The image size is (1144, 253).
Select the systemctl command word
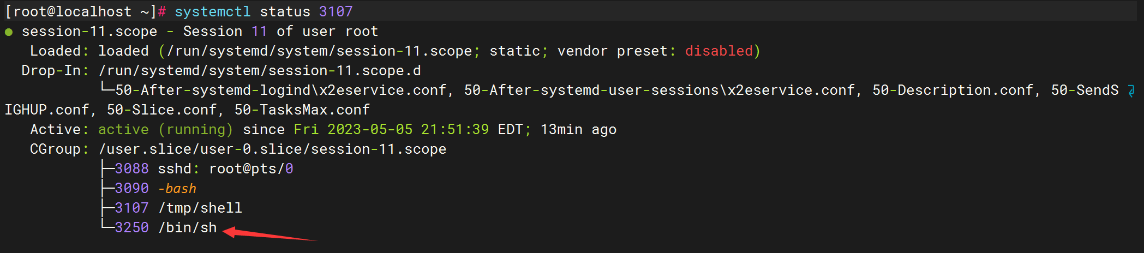(x=212, y=11)
